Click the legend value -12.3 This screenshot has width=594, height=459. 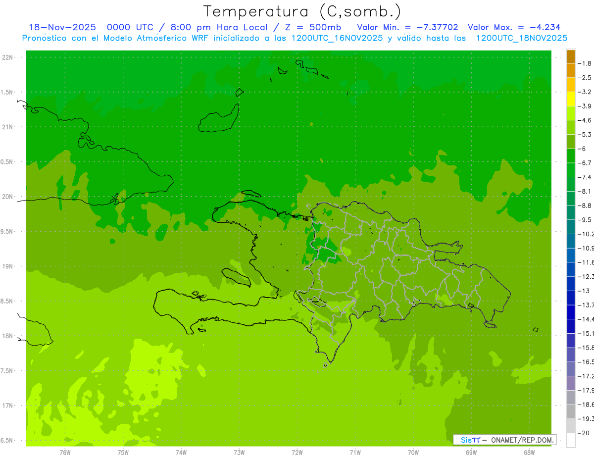[x=586, y=277]
